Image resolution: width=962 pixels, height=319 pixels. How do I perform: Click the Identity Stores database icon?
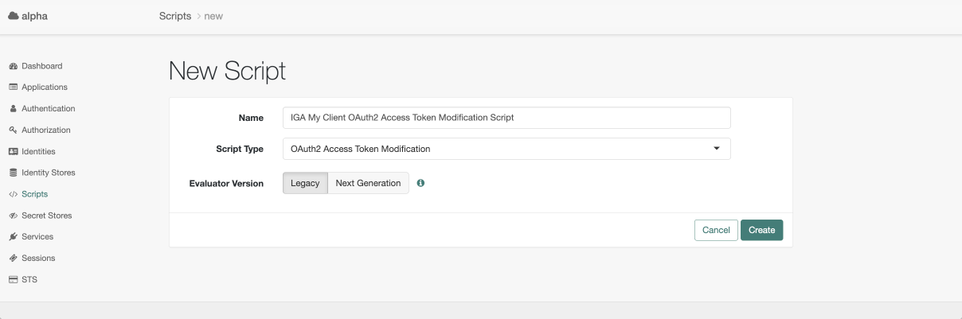click(x=13, y=173)
